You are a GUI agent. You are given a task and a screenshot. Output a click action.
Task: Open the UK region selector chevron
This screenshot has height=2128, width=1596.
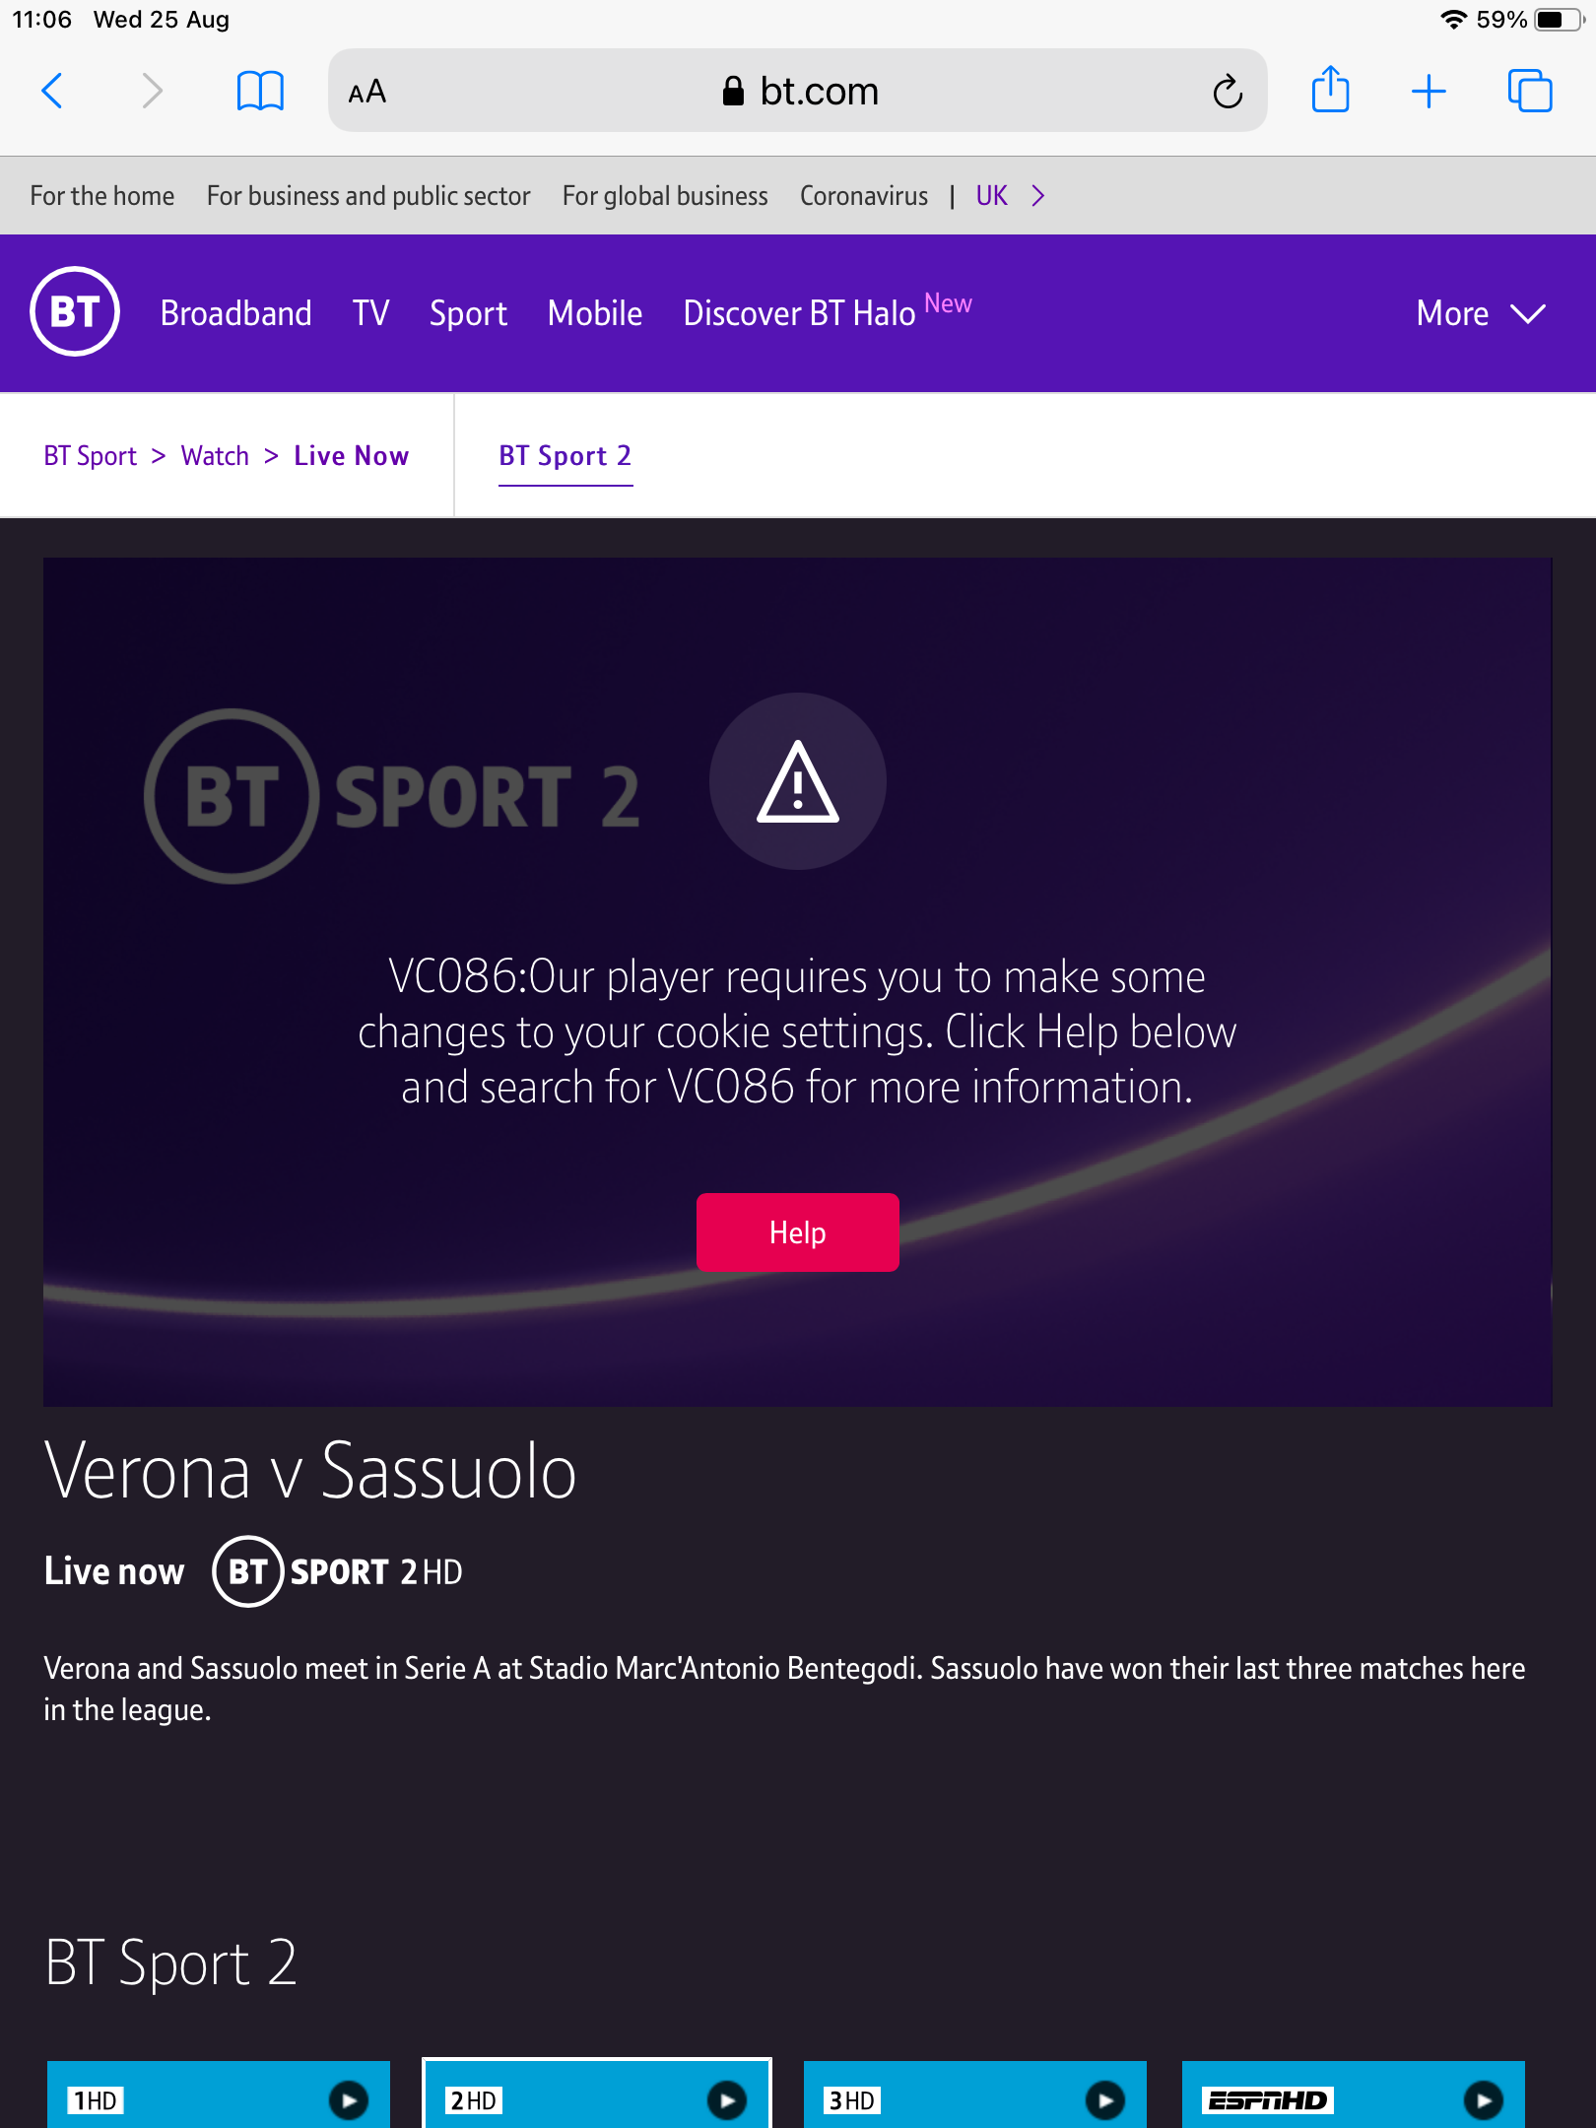[1037, 196]
